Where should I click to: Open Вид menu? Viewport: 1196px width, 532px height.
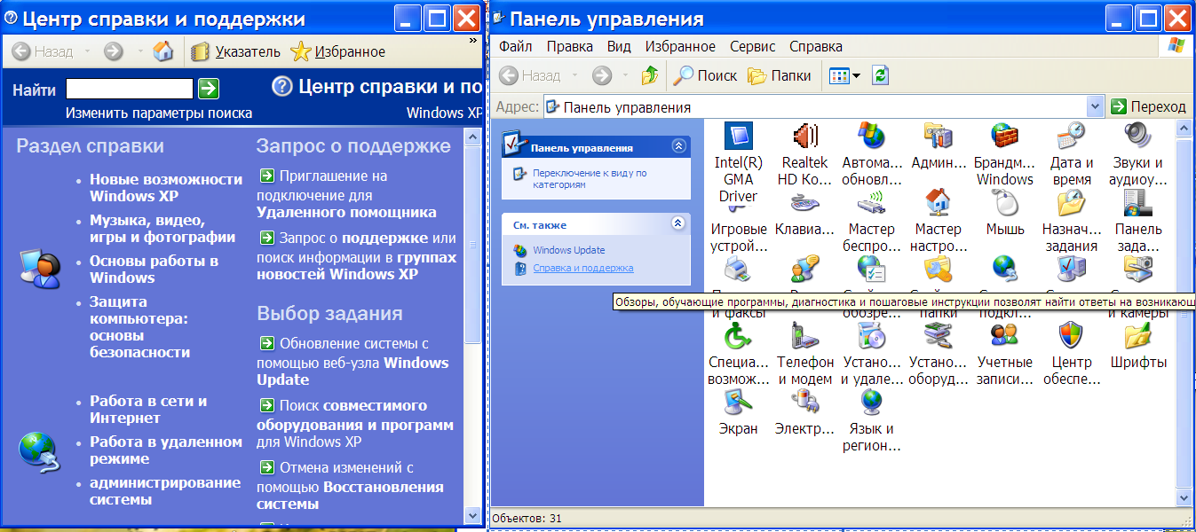619,46
